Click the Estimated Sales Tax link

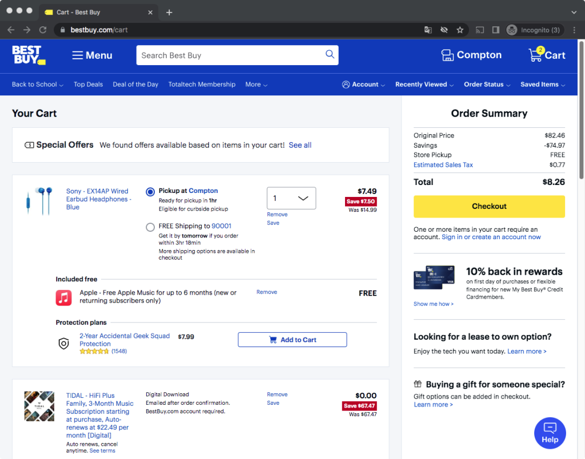[443, 165]
